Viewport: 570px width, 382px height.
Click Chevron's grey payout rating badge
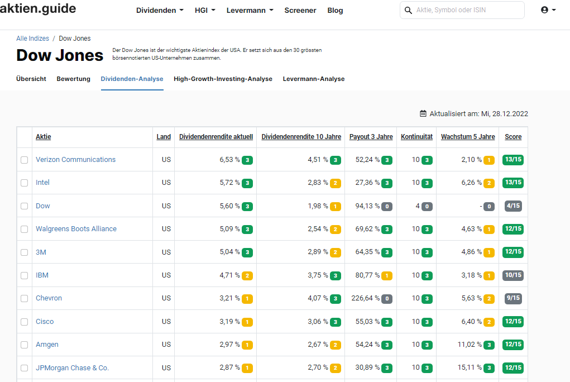[387, 299]
